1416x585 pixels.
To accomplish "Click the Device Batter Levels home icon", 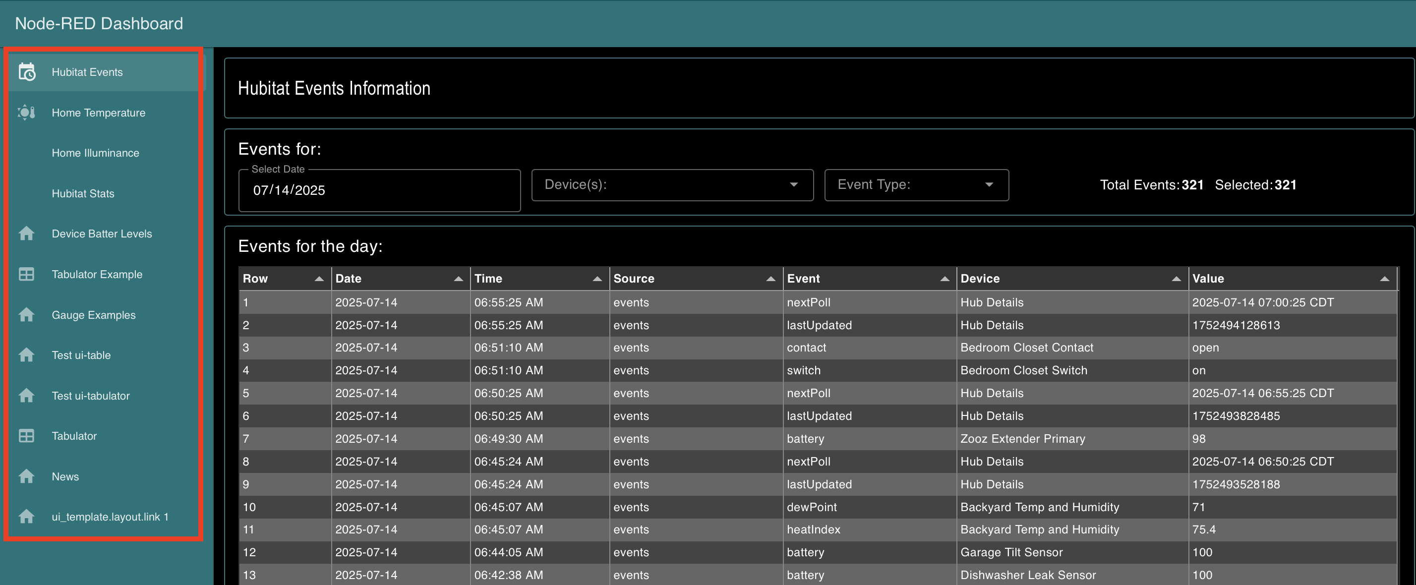I will coord(26,234).
